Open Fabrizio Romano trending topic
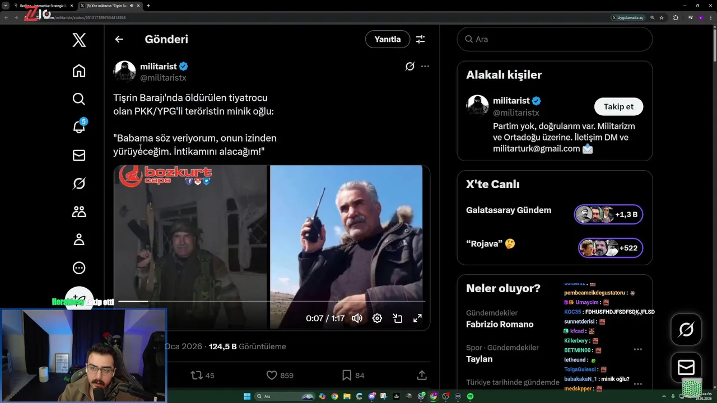The image size is (717, 403). pyautogui.click(x=500, y=324)
